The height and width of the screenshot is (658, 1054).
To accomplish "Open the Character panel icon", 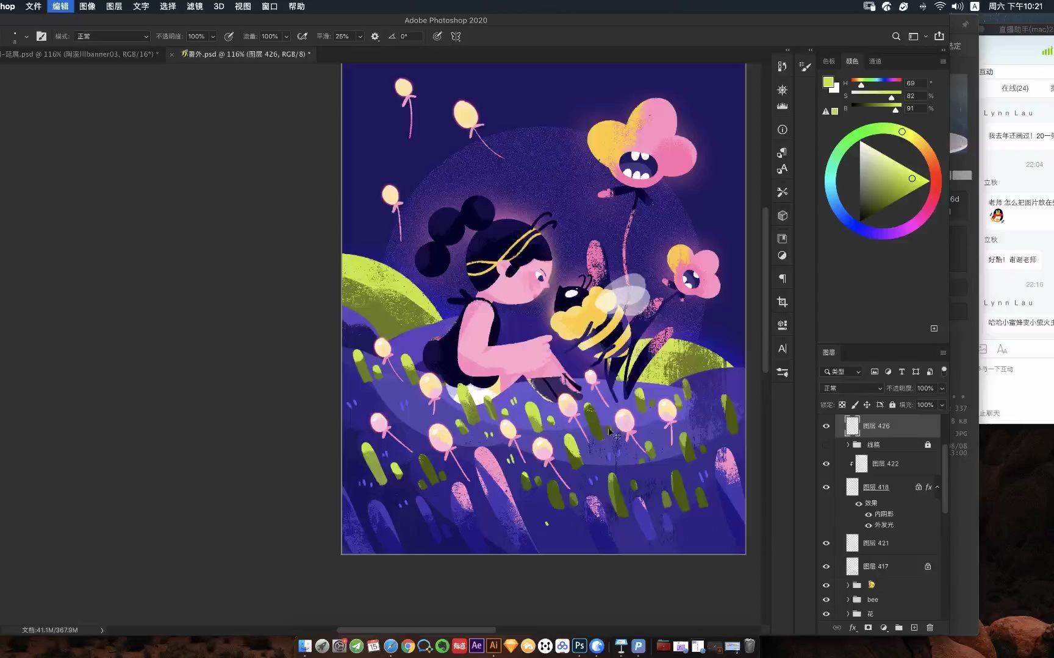I will (x=782, y=348).
